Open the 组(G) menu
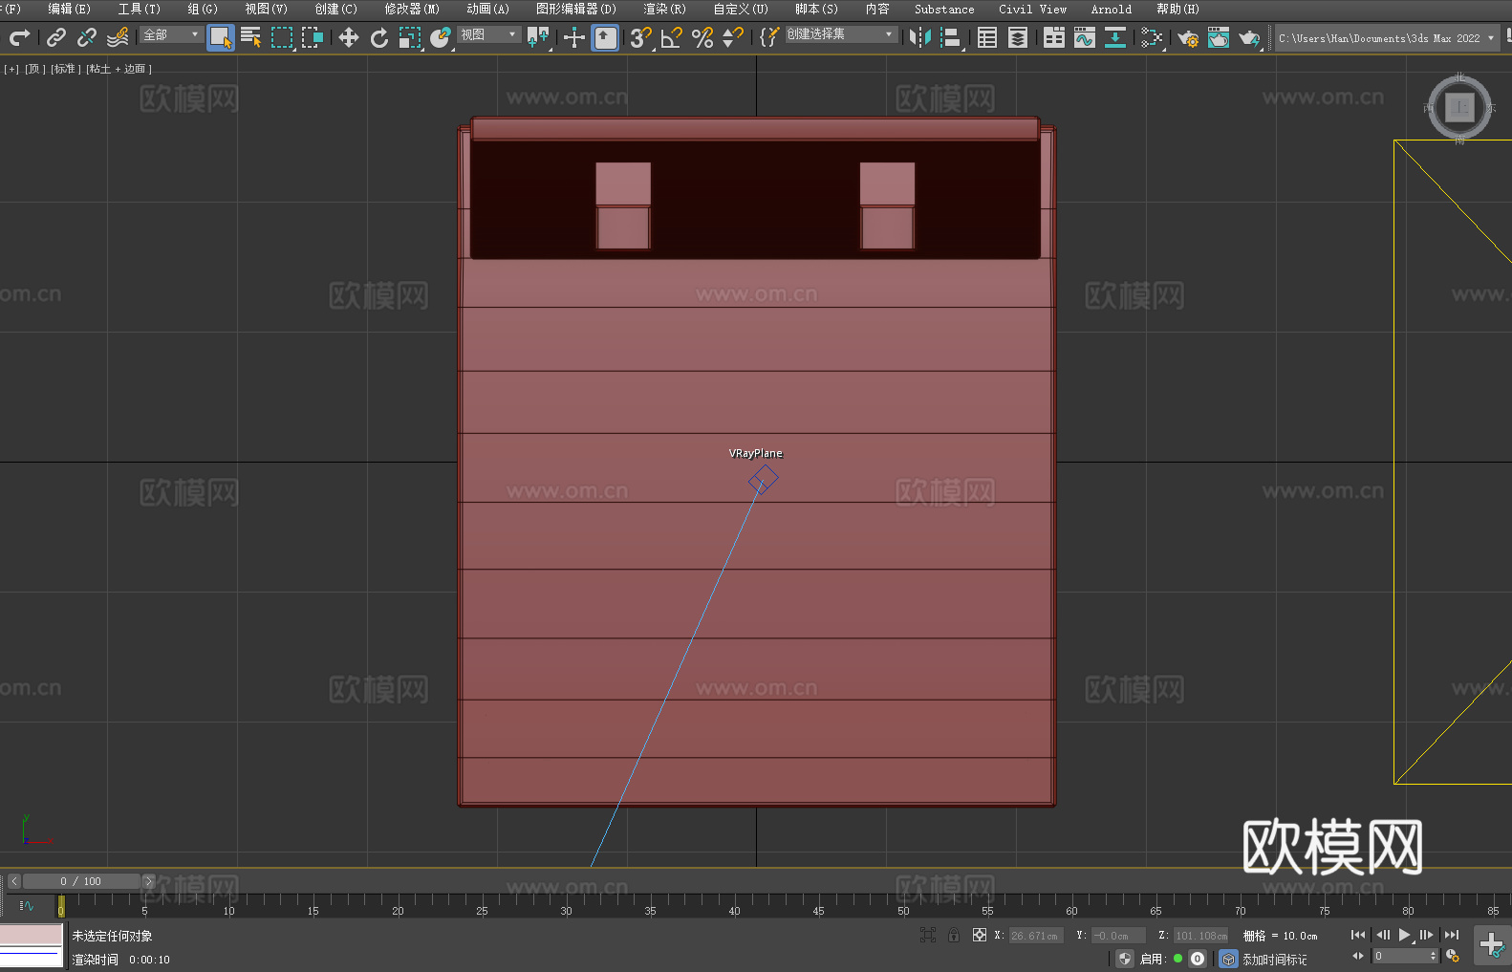Image resolution: width=1512 pixels, height=972 pixels. (x=203, y=9)
